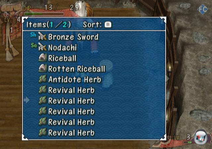Screen dimensions: 212x149
Task: Click the Se equipped marker beside Nodachi
Action: (x=34, y=45)
